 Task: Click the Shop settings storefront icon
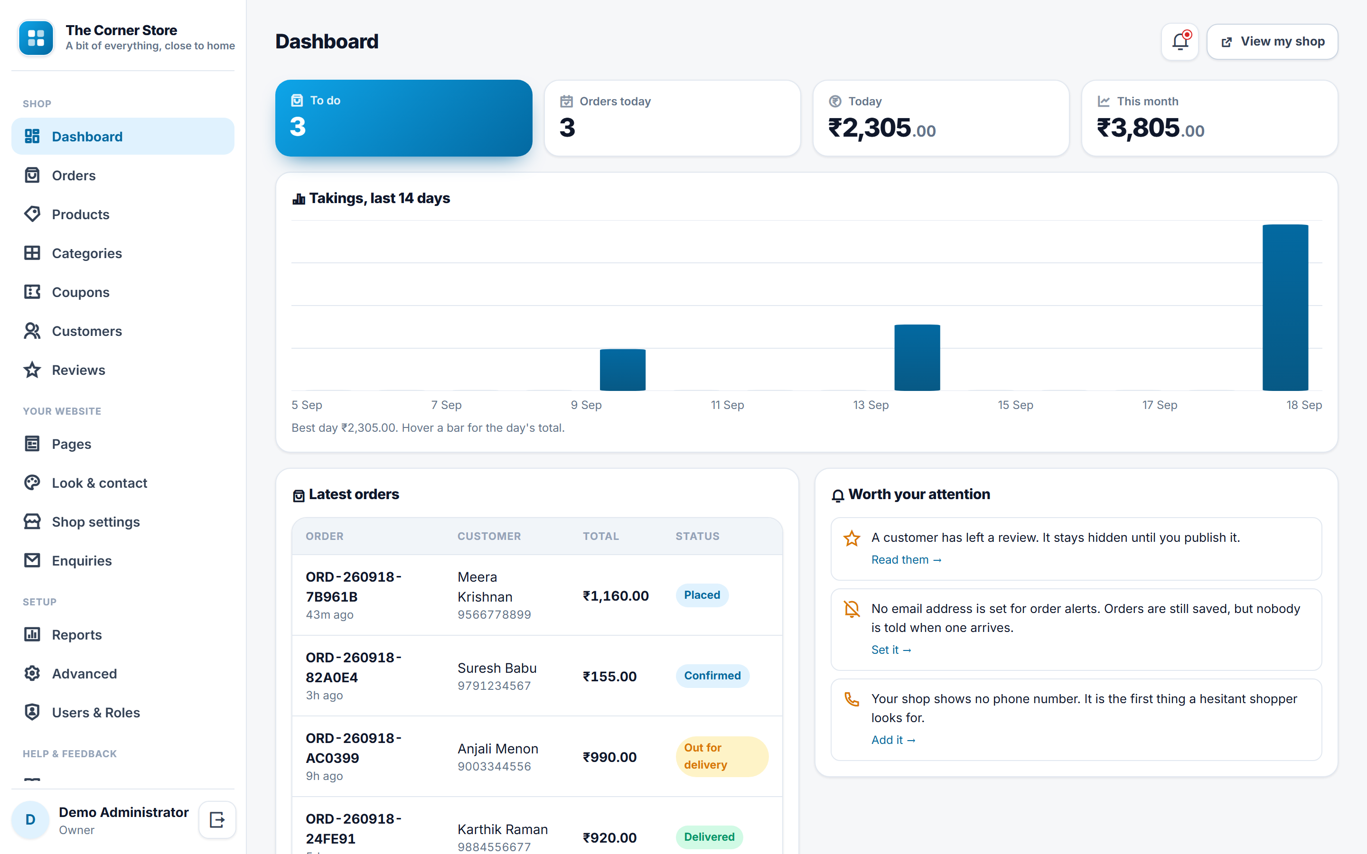pyautogui.click(x=32, y=522)
